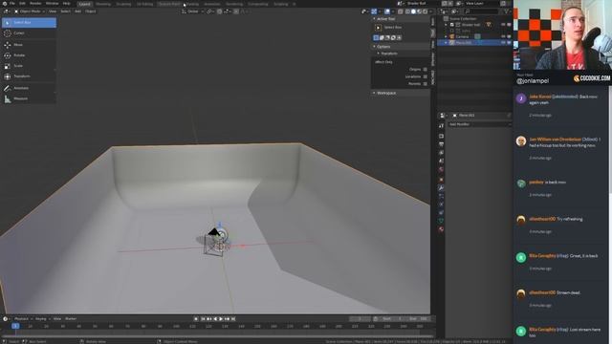Enable Origins affect-only checkbox

pos(425,70)
